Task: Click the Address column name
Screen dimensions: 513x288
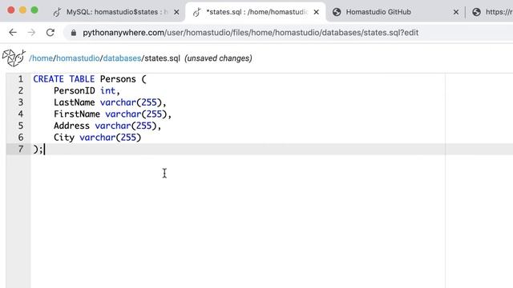Action: [71, 126]
